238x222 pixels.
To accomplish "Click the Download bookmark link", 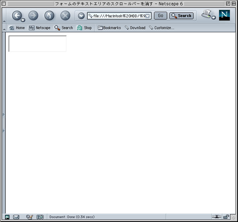I will 135,28.
